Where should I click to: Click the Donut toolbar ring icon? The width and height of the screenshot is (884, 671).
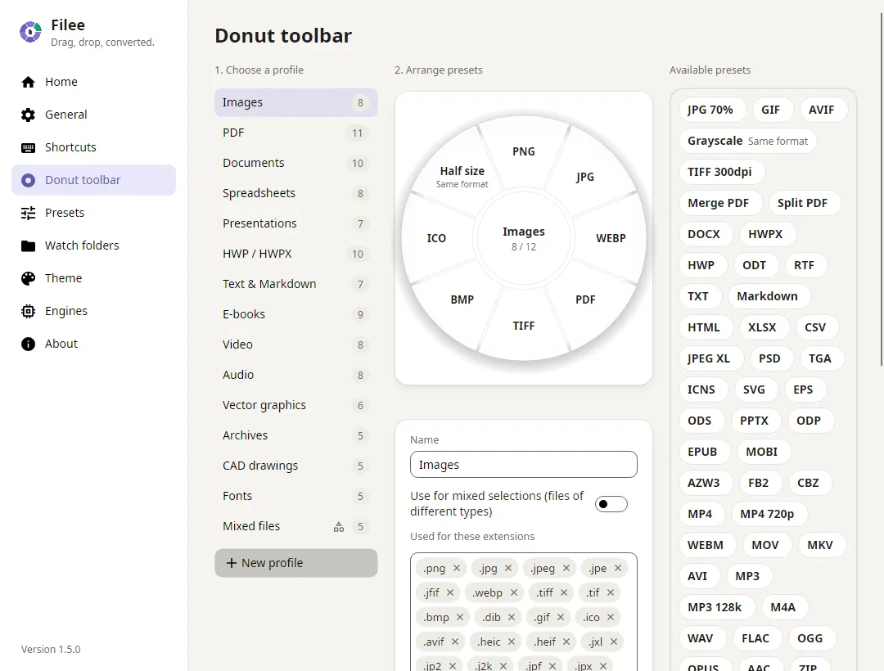point(28,180)
